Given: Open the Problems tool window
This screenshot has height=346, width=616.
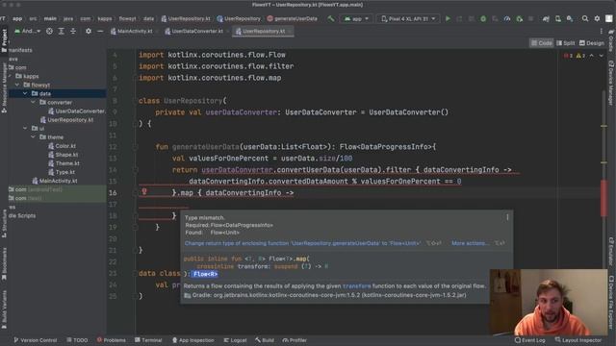Looking at the screenshot, I should [x=112, y=340].
